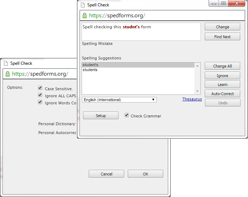Click into the spell check text box

[141, 34]
